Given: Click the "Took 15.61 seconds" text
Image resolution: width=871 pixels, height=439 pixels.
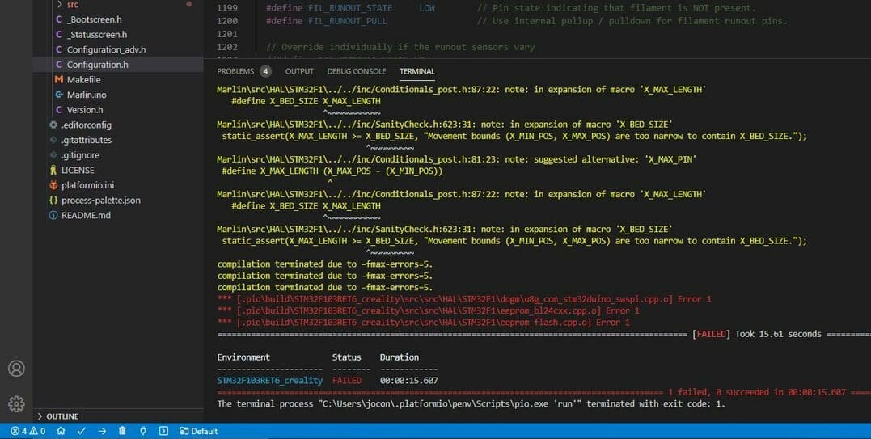Looking at the screenshot, I should click(778, 334).
